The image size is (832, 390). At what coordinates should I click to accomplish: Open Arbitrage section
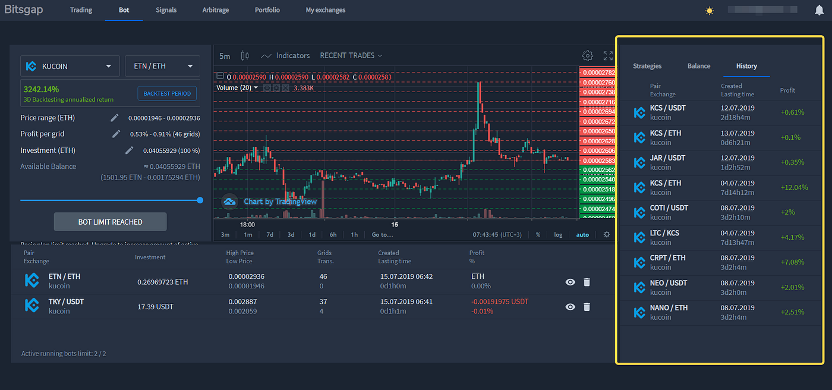216,10
